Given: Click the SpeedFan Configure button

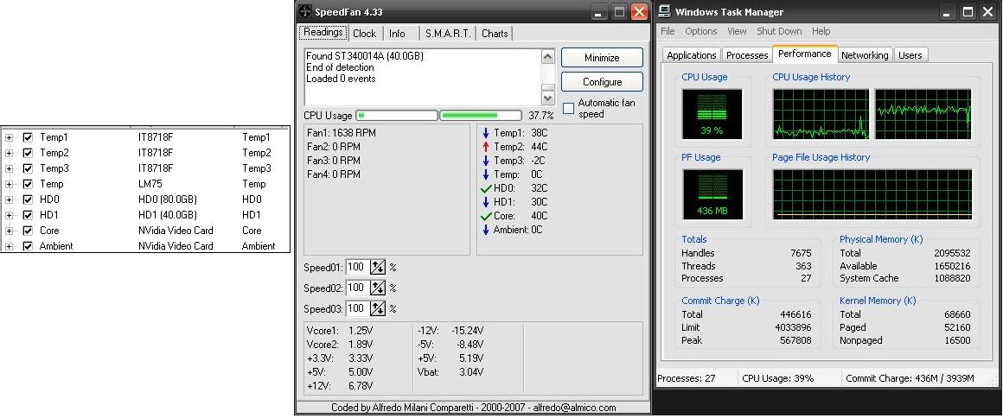Looking at the screenshot, I should coord(602,82).
